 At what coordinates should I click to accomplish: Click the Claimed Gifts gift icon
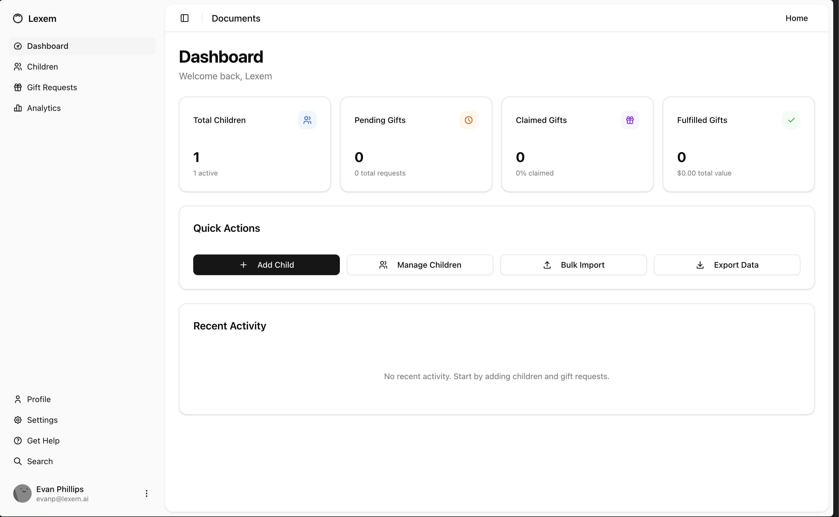629,120
